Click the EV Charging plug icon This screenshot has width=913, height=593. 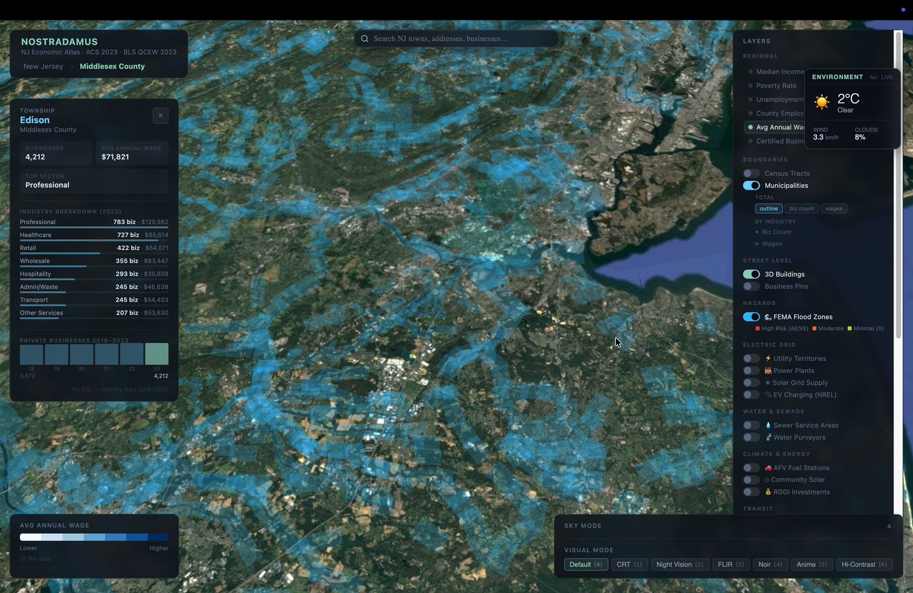pos(768,395)
